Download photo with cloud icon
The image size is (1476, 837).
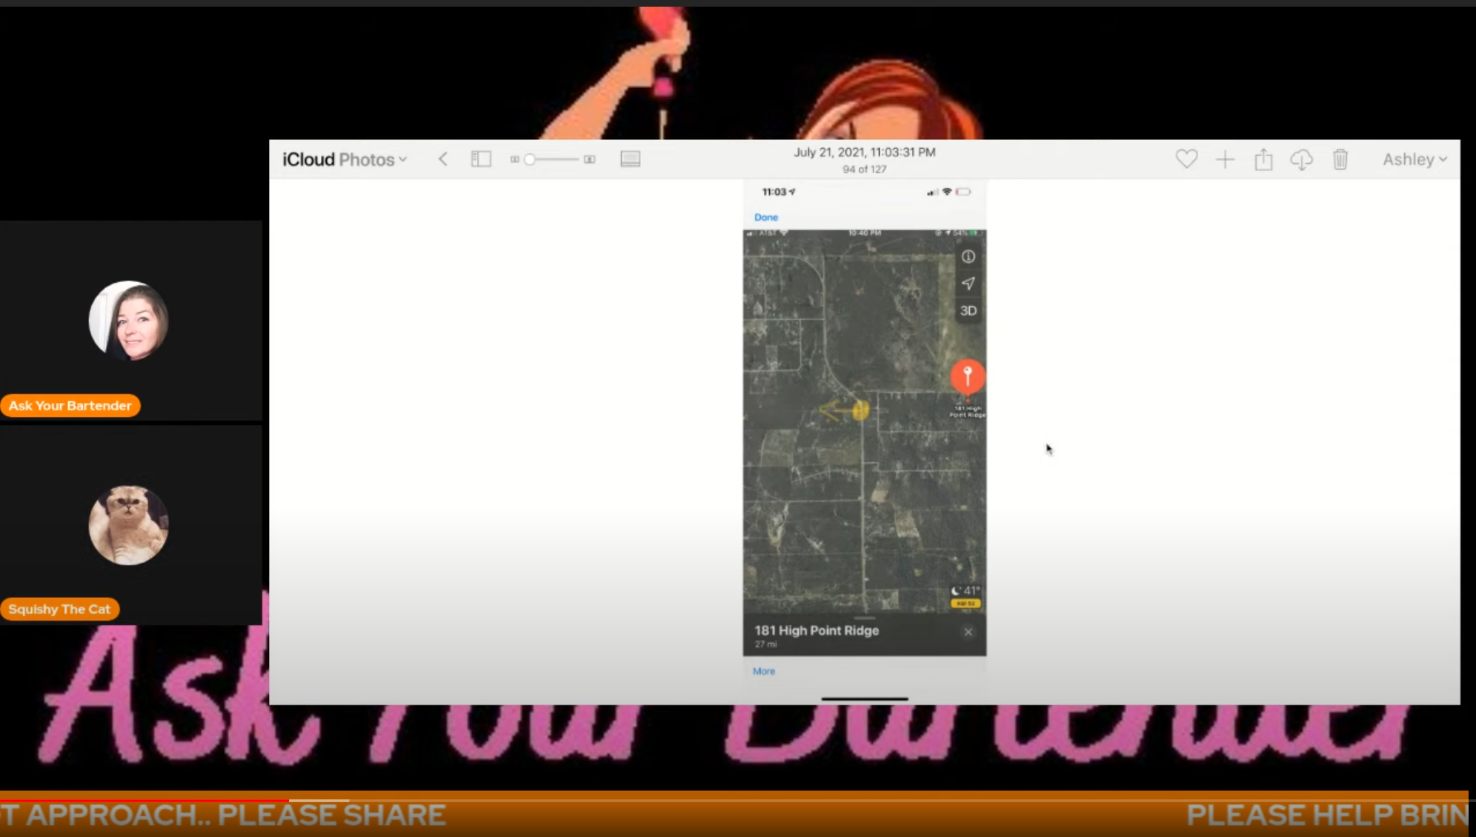pyautogui.click(x=1302, y=159)
